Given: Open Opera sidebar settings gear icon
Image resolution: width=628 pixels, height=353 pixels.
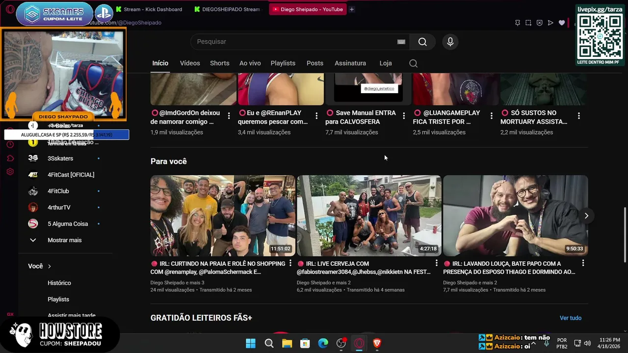Looking at the screenshot, I should pos(10,172).
